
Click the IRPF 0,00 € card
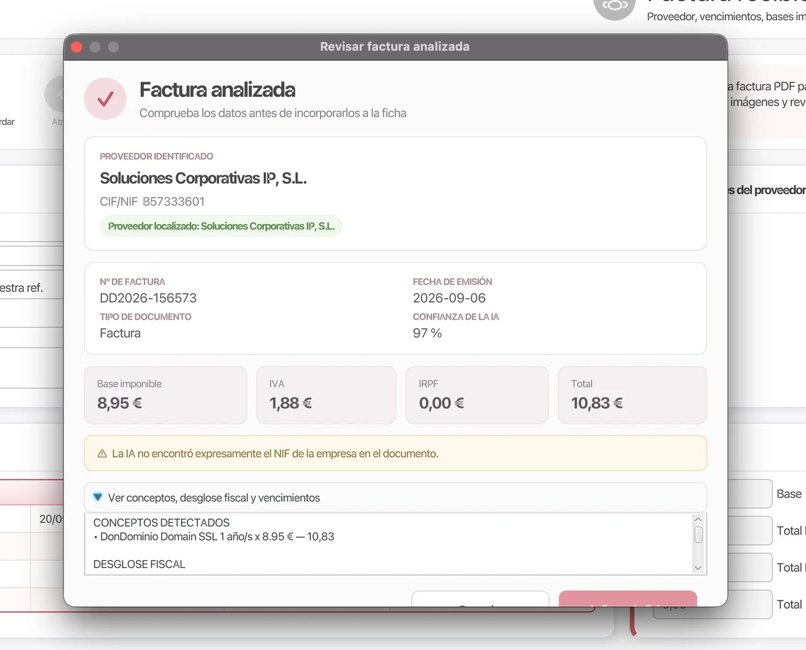pyautogui.click(x=477, y=395)
